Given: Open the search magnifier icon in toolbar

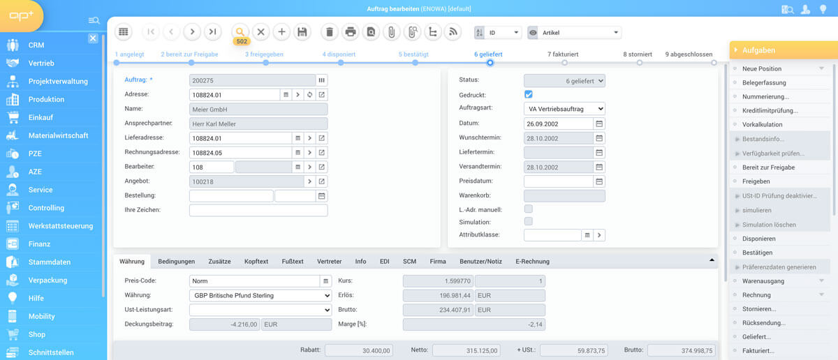Looking at the screenshot, I should point(240,31).
